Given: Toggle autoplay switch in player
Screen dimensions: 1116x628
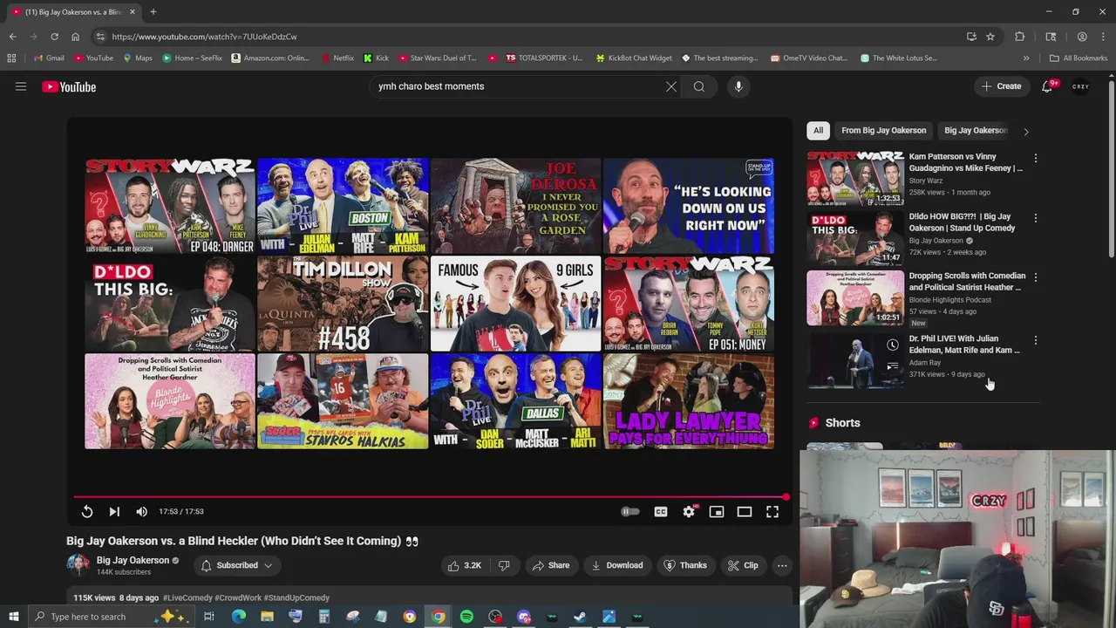Looking at the screenshot, I should (630, 512).
